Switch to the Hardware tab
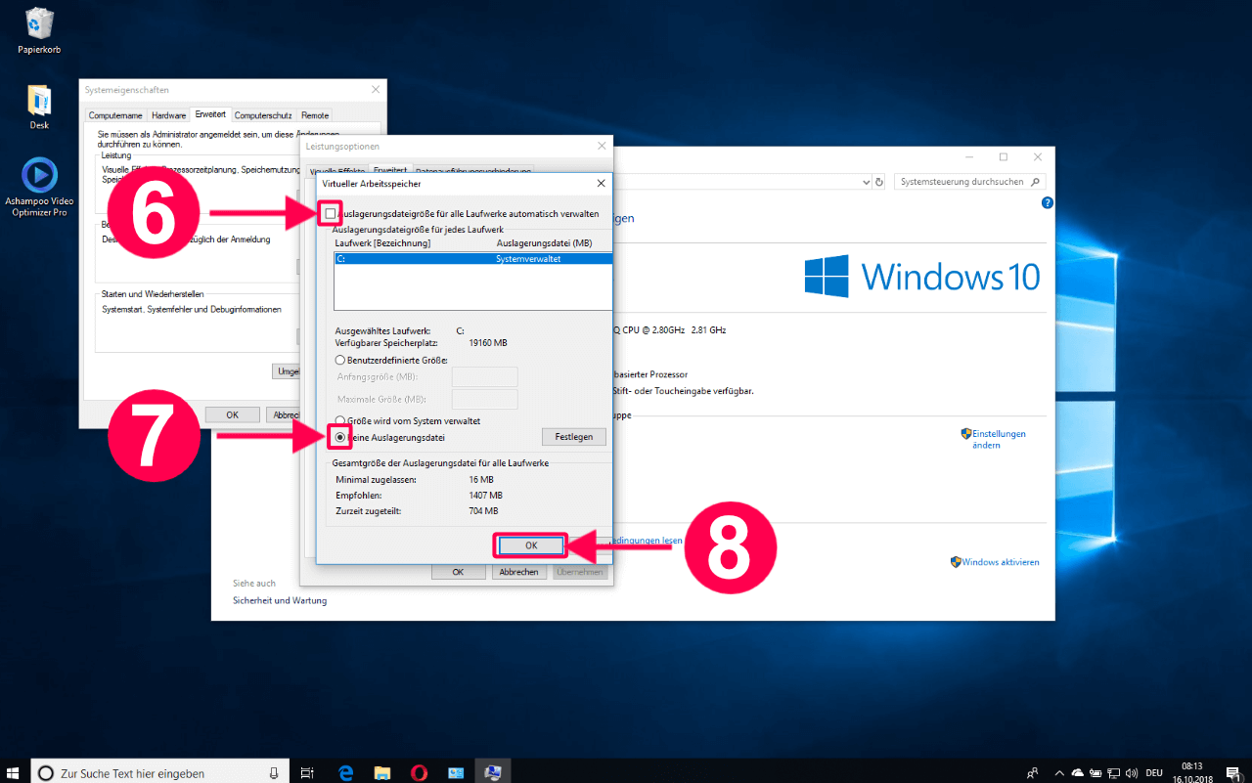The image size is (1252, 783). (168, 115)
